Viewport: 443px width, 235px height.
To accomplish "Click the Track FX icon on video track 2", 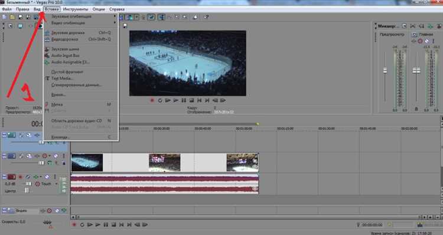I will click(x=29, y=156).
